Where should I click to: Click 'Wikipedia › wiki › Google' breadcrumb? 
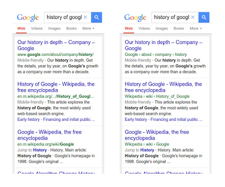[x=147, y=144]
